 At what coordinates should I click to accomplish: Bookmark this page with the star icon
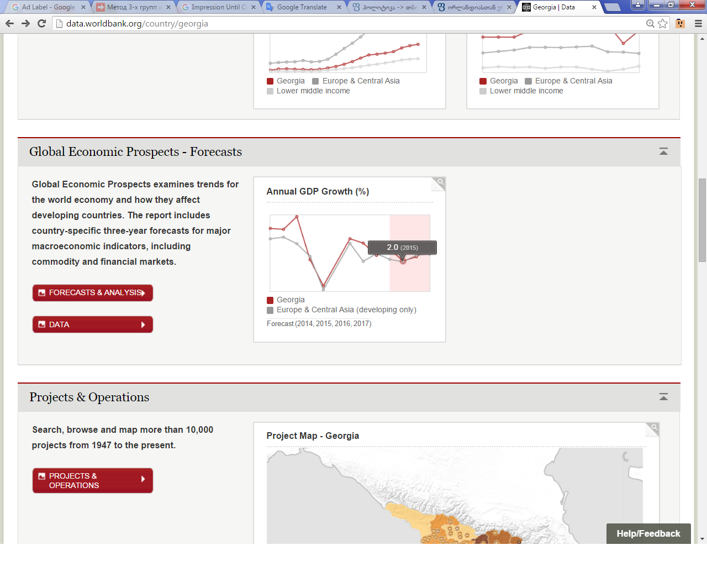(663, 23)
